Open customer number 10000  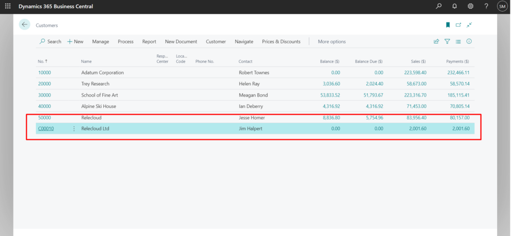click(44, 73)
